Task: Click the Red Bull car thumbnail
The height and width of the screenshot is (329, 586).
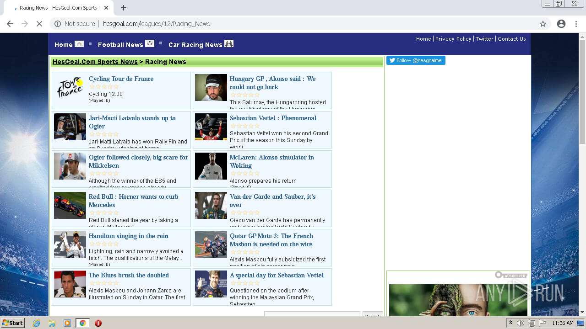Action: 70,206
